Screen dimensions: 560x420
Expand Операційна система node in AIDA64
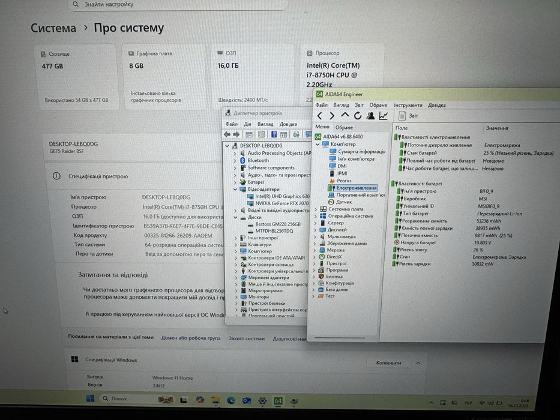pyautogui.click(x=316, y=216)
